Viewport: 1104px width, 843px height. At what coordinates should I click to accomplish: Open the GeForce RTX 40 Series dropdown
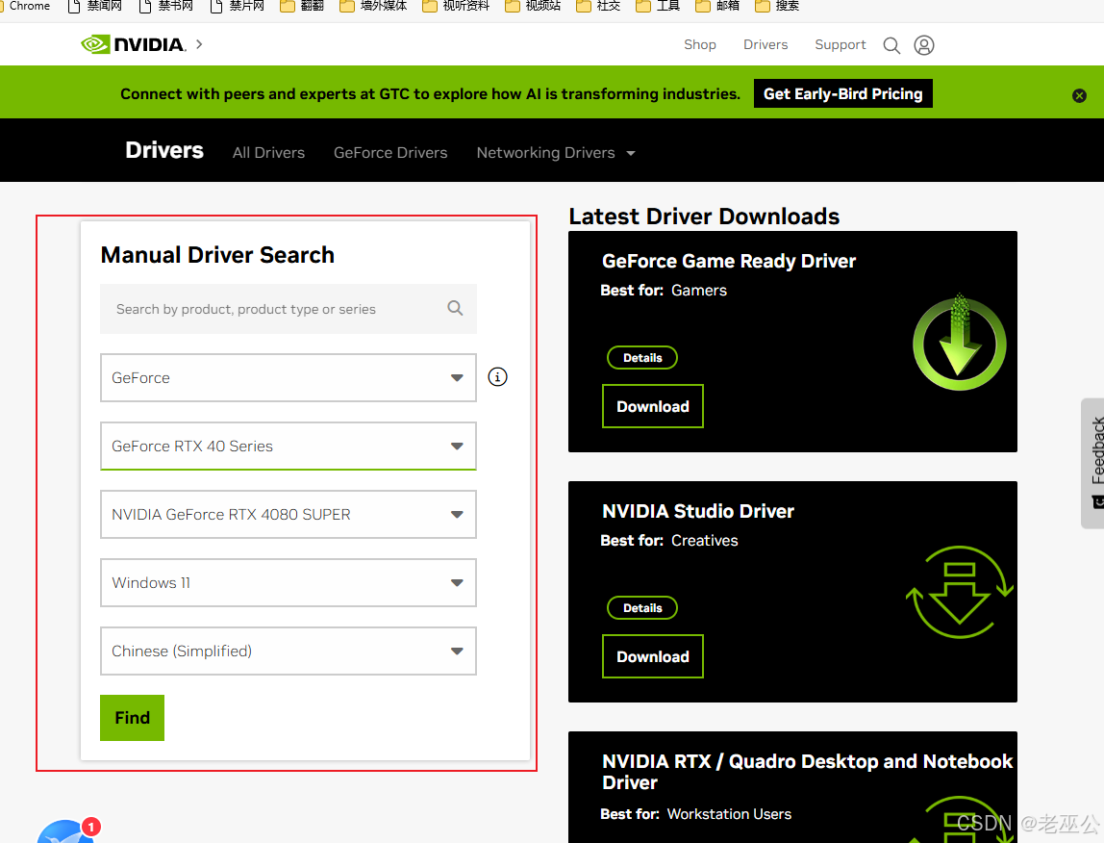point(288,447)
